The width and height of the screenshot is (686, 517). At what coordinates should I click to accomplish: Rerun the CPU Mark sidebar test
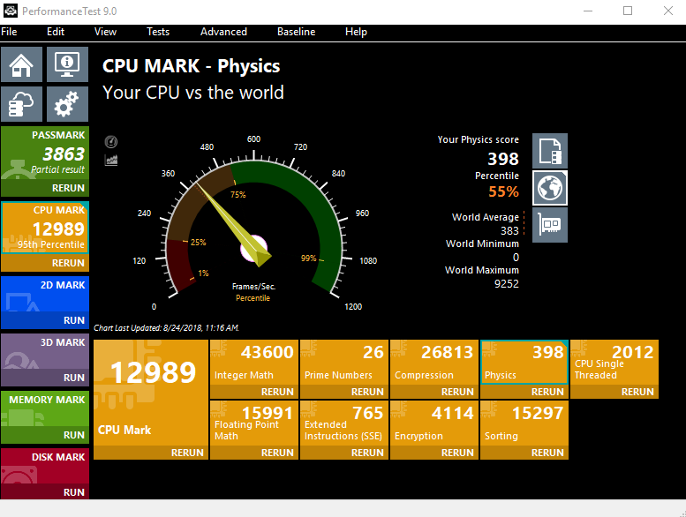pyautogui.click(x=68, y=263)
